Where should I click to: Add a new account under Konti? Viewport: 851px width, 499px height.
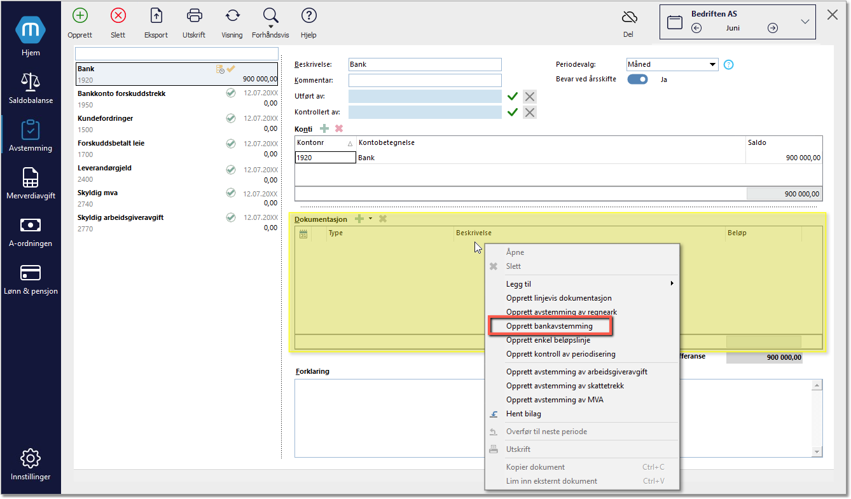tap(324, 128)
